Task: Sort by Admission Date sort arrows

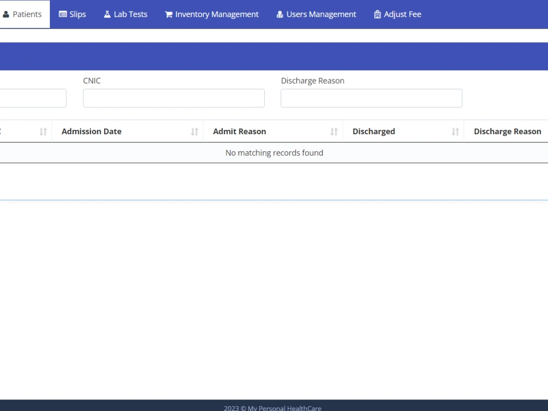Action: tap(195, 132)
